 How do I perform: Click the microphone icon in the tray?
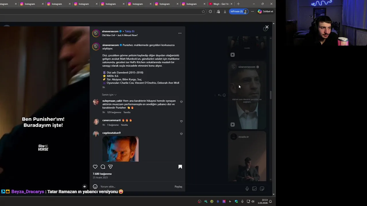coord(242,201)
